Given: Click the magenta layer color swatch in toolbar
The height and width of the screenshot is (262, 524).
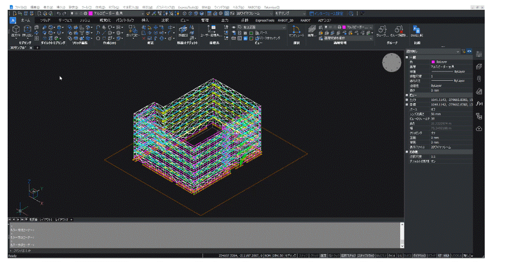Looking at the screenshot, I should (x=90, y=13).
